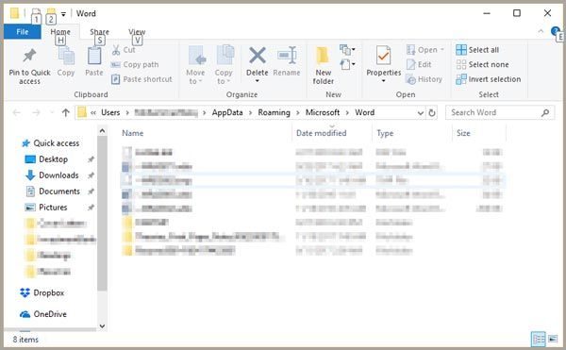Click AppData in the address path
Viewport: 566px width, 350px height.
(227, 112)
